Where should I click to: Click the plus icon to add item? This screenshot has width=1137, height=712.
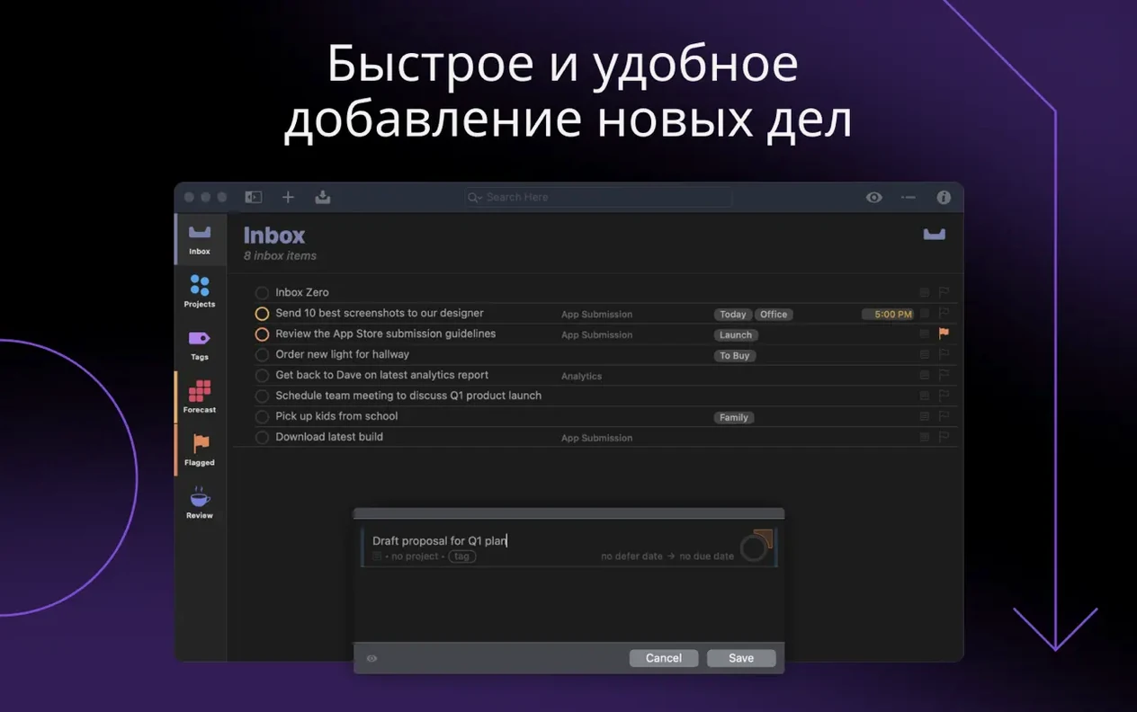[288, 197]
